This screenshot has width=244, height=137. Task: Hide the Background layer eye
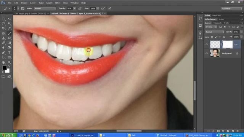coord(207,53)
